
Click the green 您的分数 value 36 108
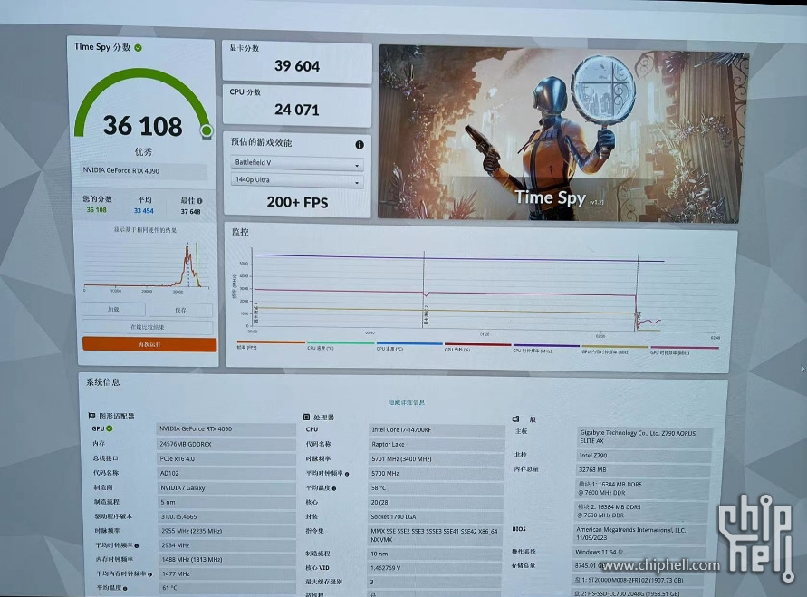tap(96, 210)
